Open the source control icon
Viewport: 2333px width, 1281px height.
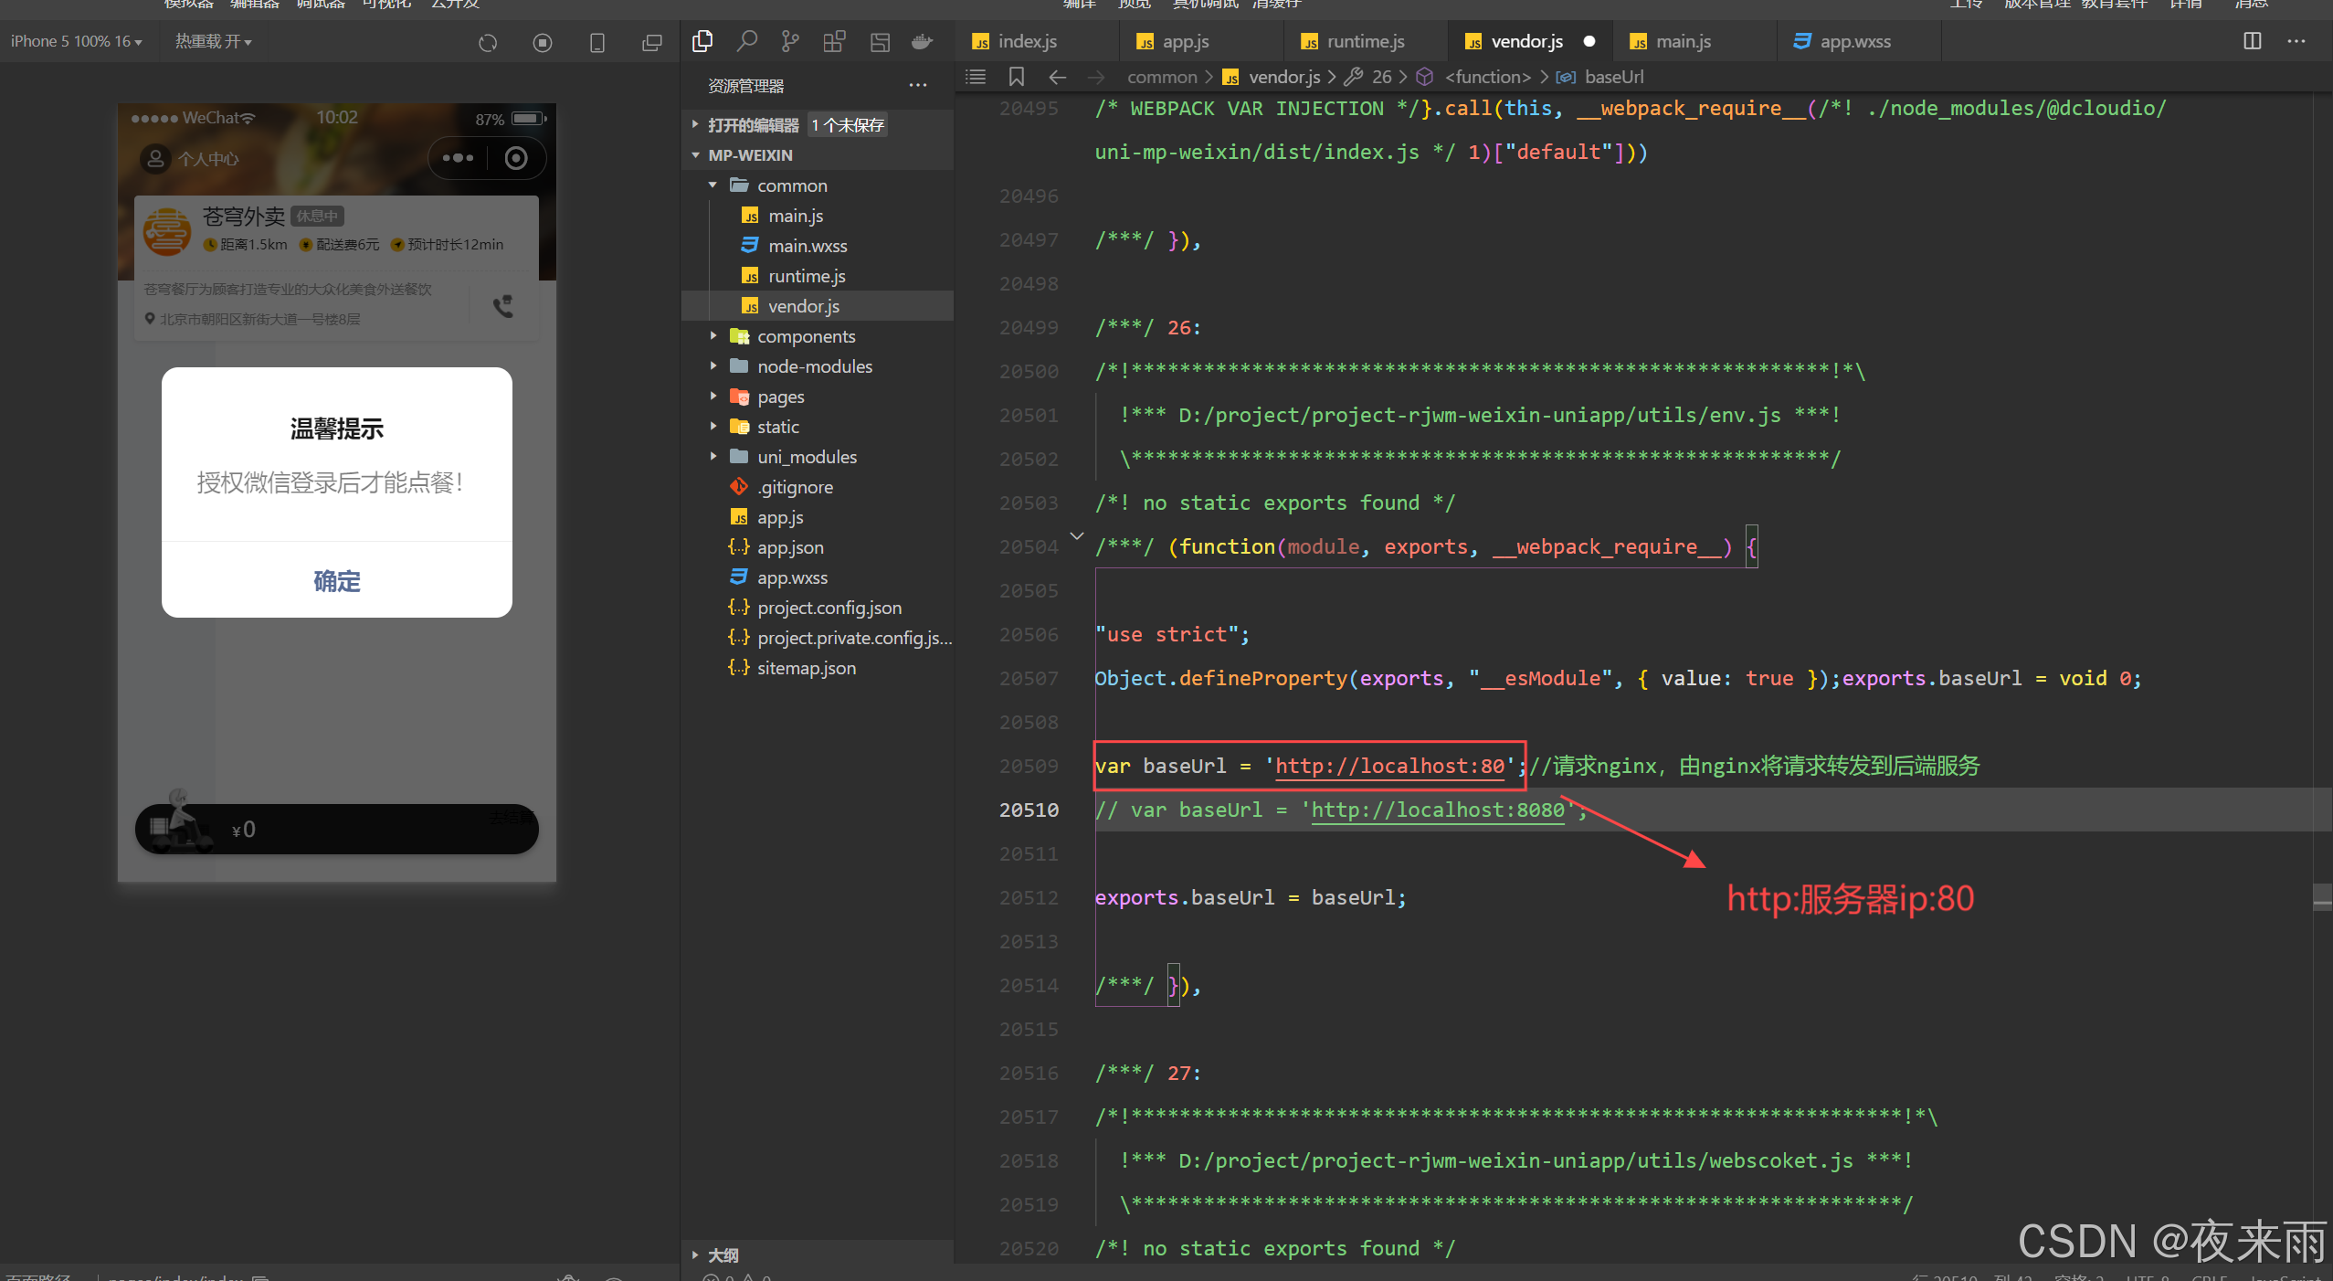(x=790, y=41)
